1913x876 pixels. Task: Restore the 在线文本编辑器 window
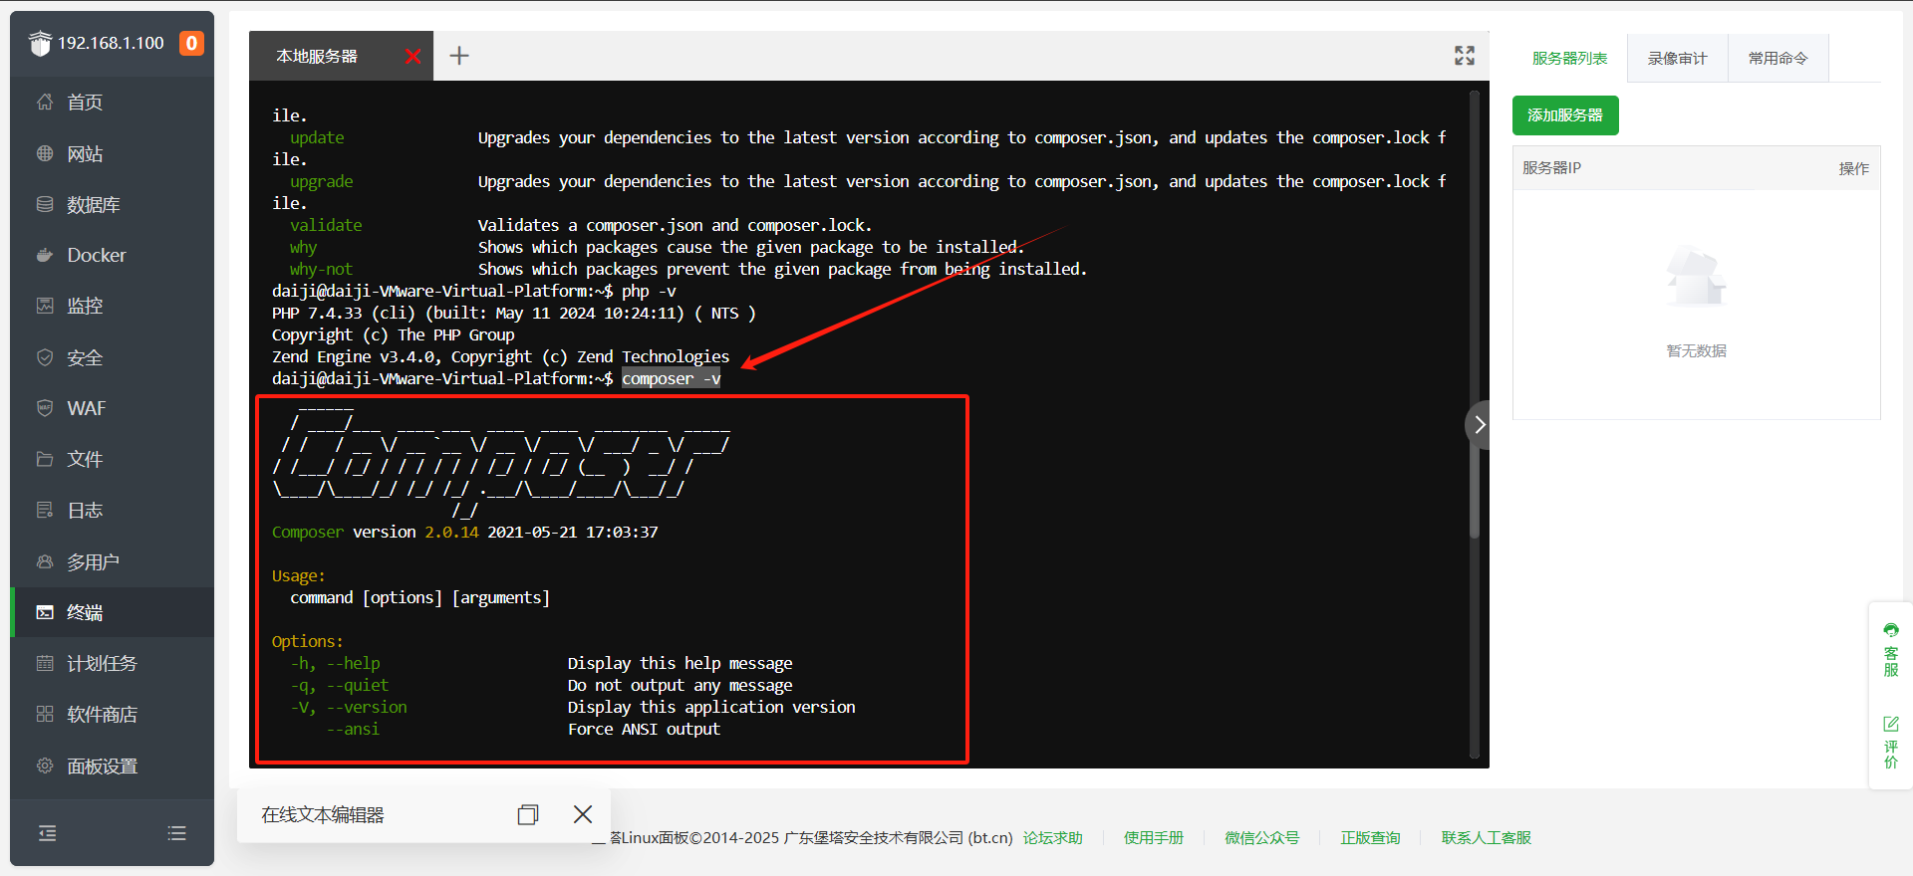pos(528,814)
